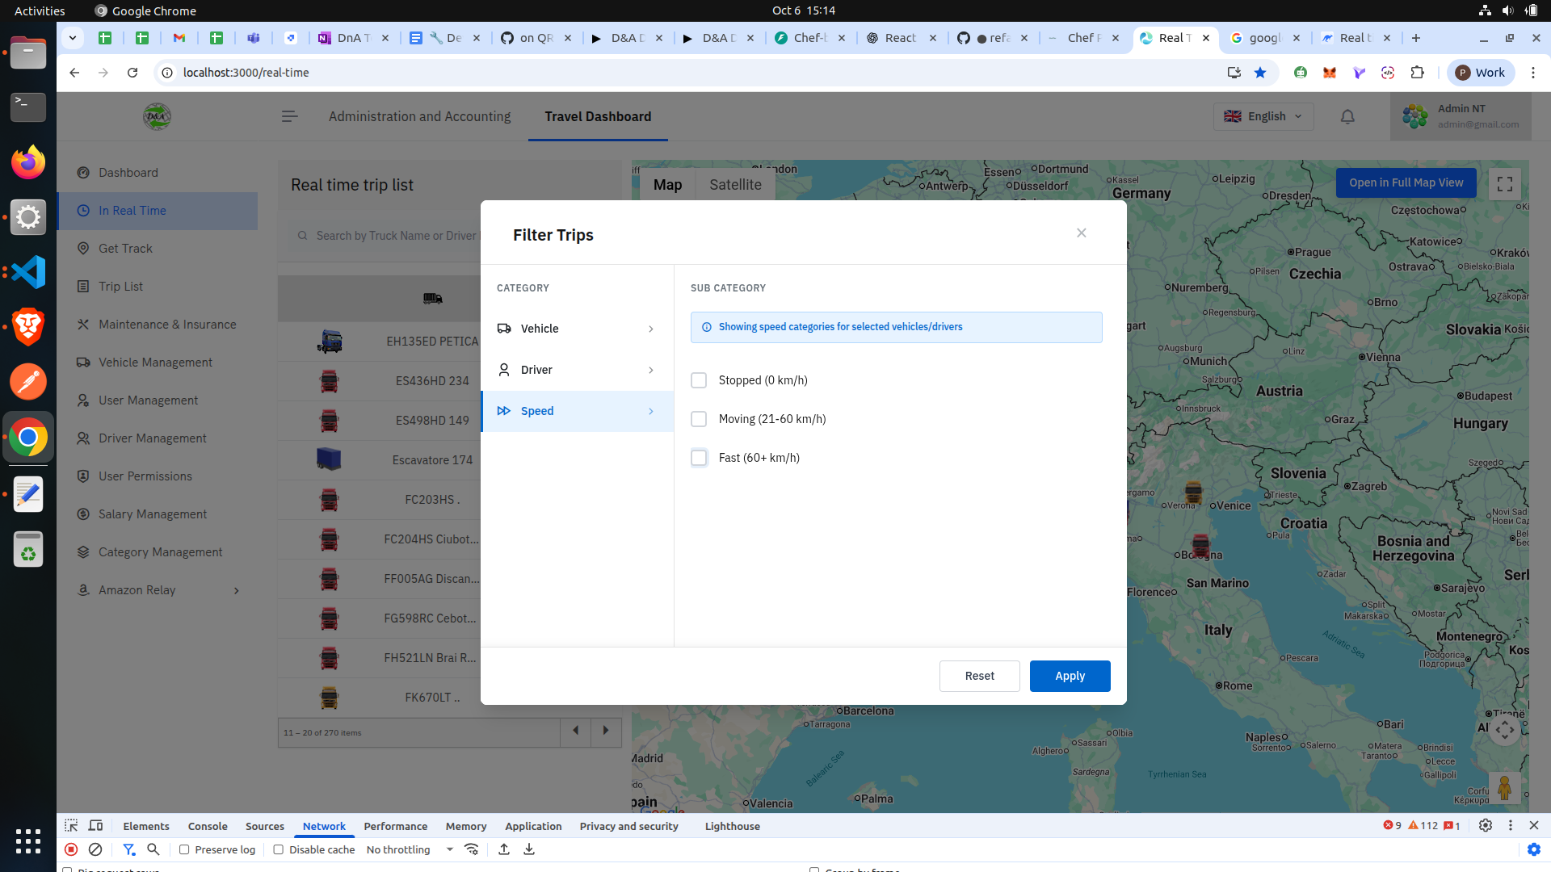The height and width of the screenshot is (872, 1551).
Task: Go to next page of trip list
Action: (606, 731)
